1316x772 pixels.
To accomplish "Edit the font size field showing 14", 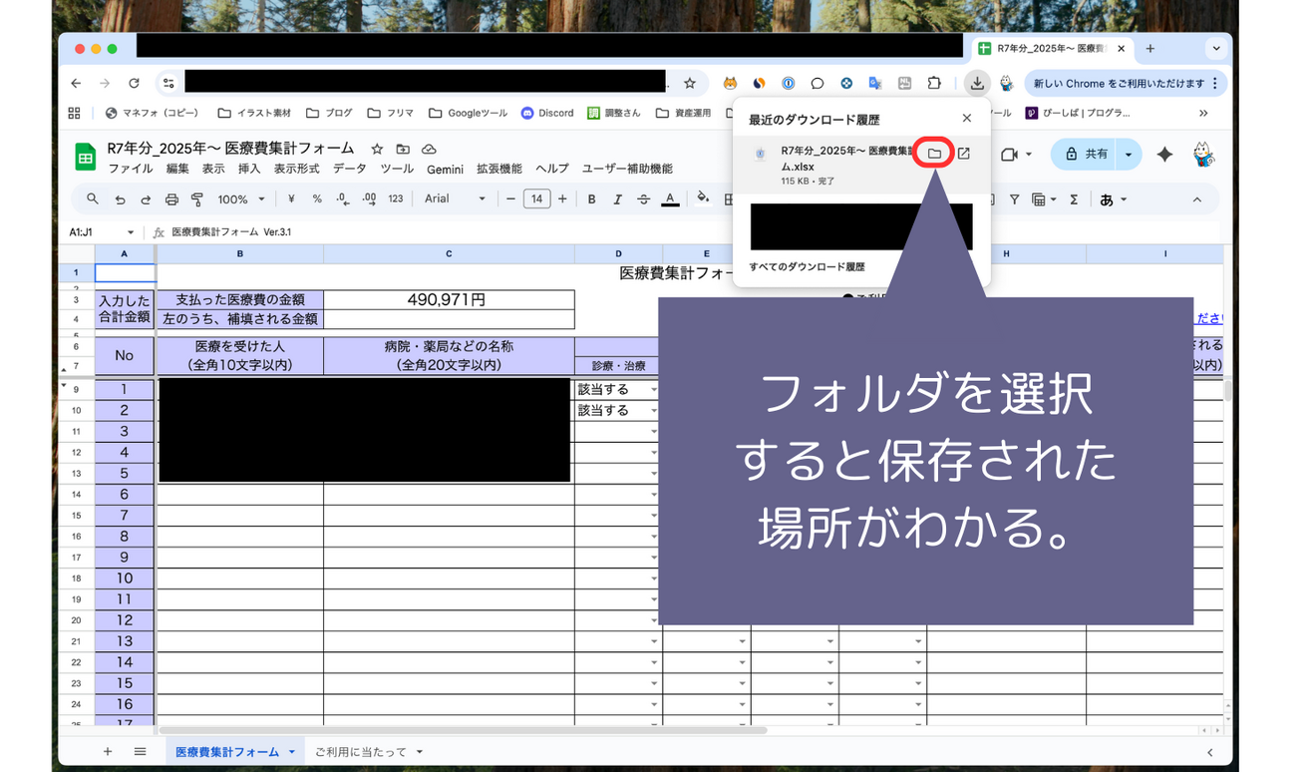I will click(536, 199).
